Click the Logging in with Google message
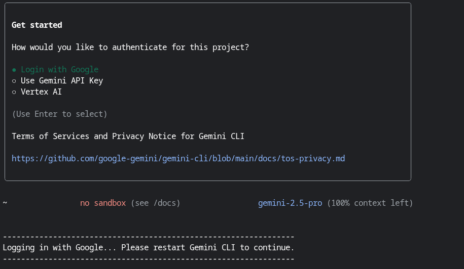 pos(149,247)
